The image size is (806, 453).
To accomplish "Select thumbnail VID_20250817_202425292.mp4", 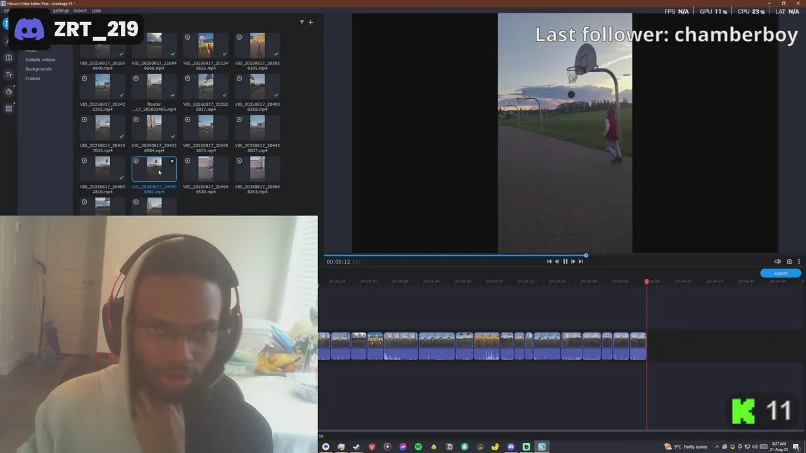I will click(103, 86).
